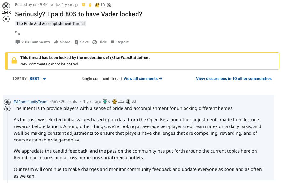Upvote the Vader locked post
This screenshot has width=284, height=183.
6,6
